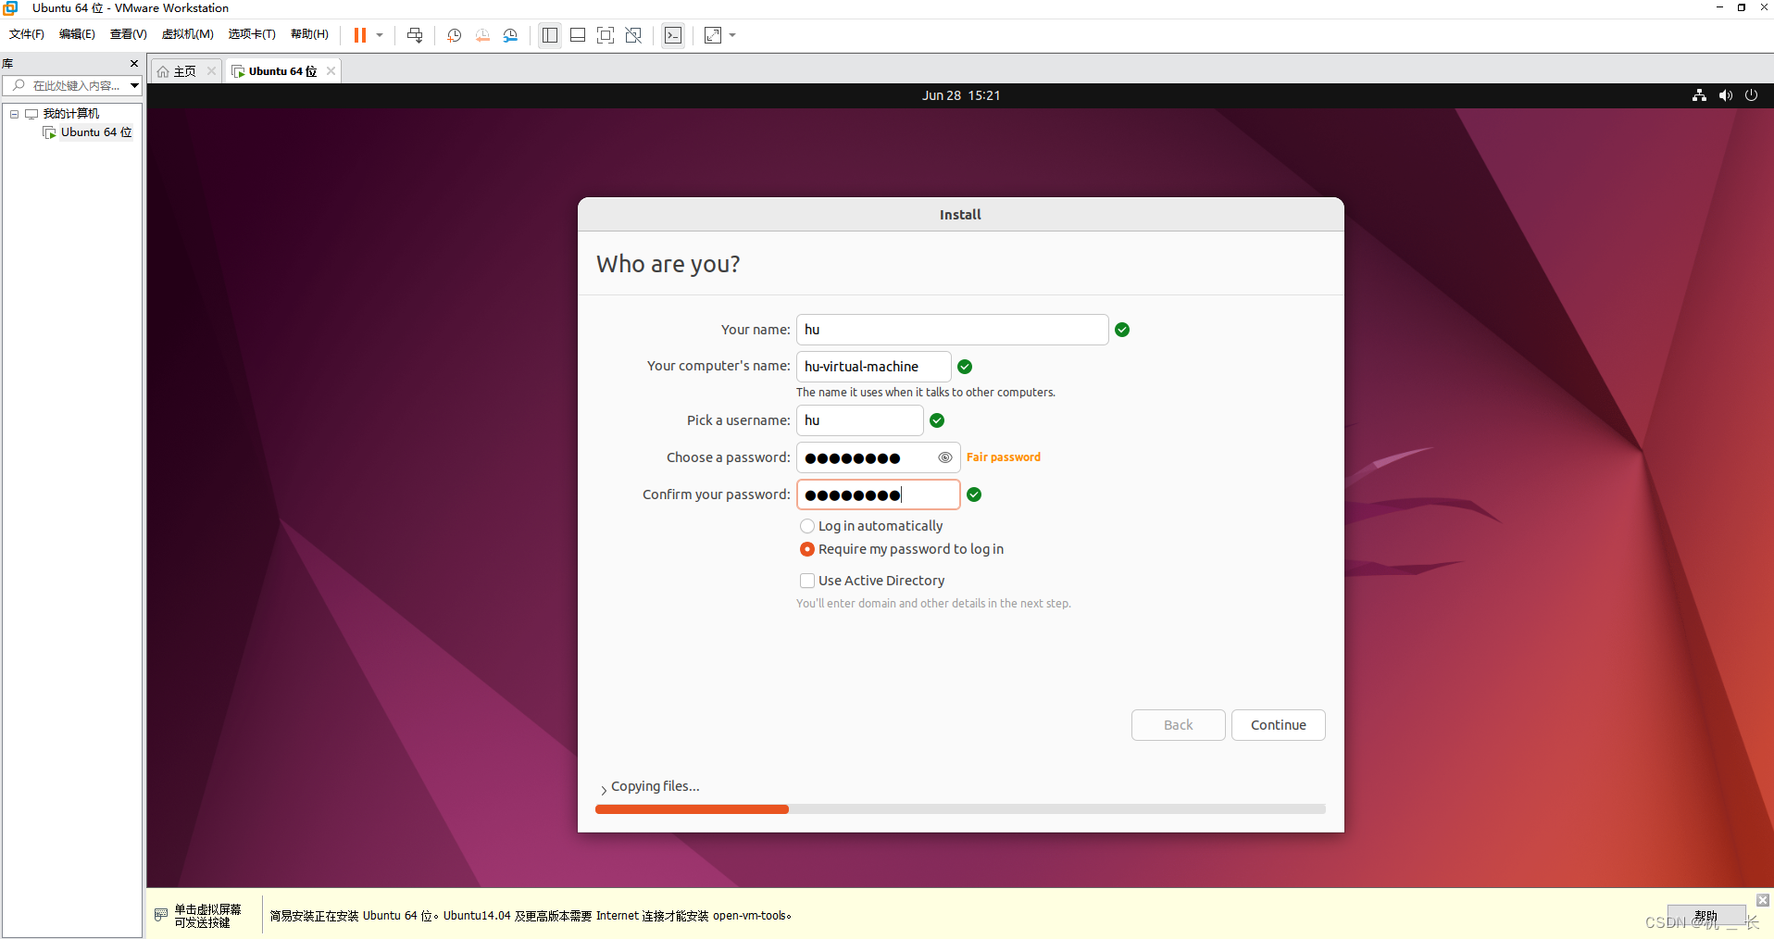1774x939 pixels.
Task: Click the power icon in Ubuntu top bar
Action: 1751,95
